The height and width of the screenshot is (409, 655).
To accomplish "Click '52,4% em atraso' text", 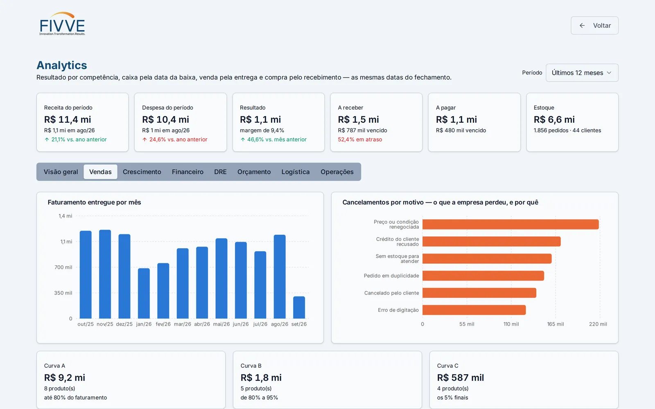I will (x=360, y=139).
